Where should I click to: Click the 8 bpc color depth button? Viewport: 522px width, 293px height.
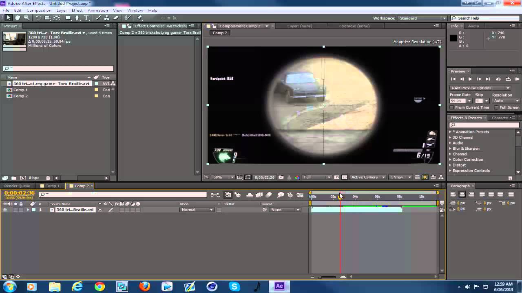34,178
